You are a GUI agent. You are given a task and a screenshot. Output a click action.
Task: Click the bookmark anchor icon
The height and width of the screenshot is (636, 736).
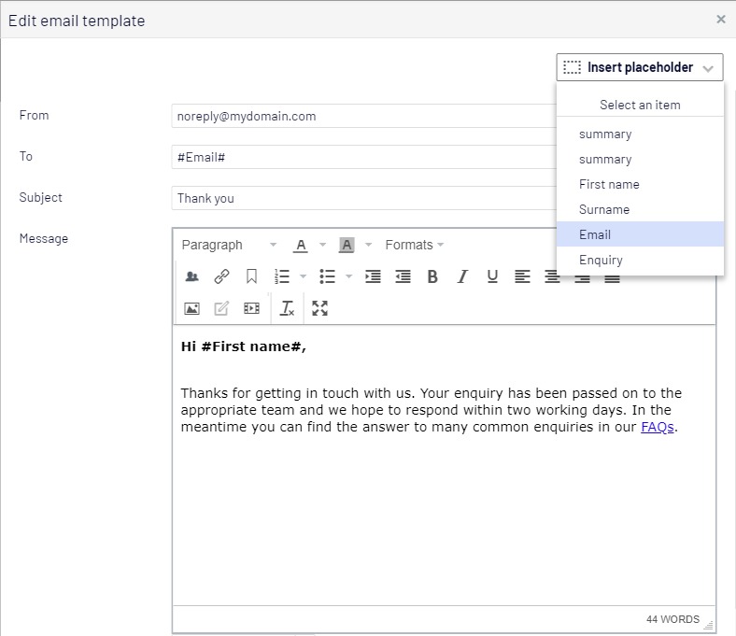[x=251, y=276]
